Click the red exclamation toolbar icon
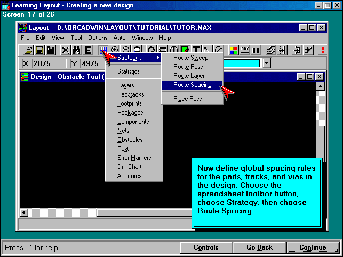The height and width of the screenshot is (257, 343). point(322,50)
